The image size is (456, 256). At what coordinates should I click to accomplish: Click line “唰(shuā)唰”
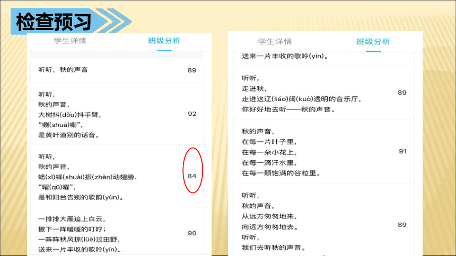coord(62,125)
